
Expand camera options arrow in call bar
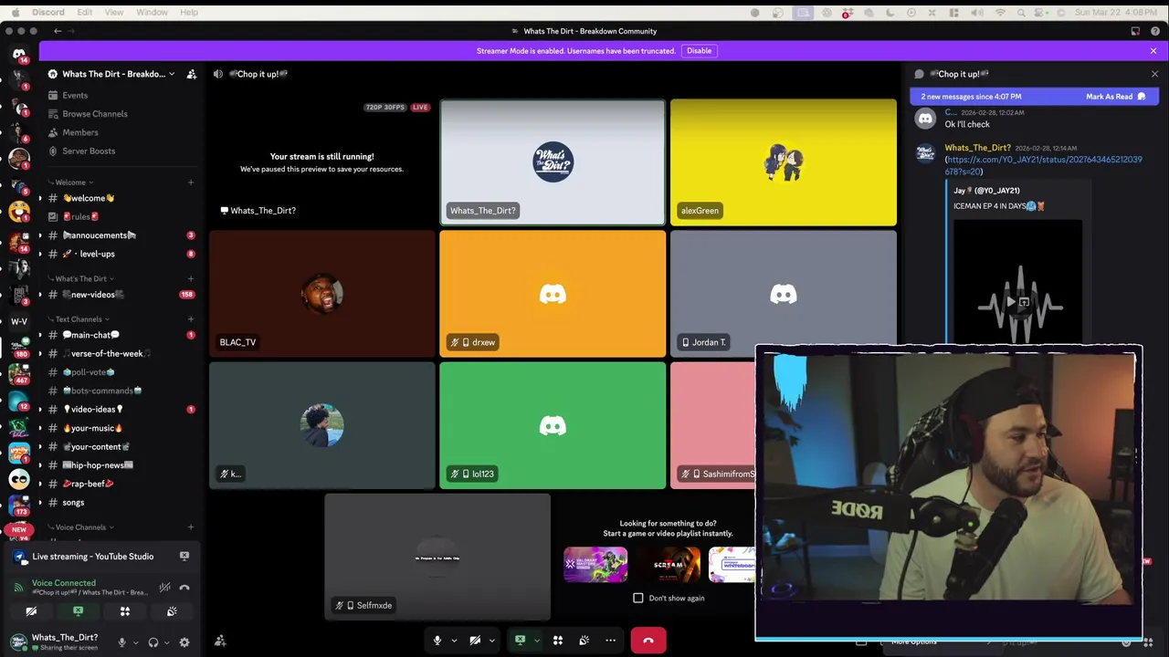point(491,641)
